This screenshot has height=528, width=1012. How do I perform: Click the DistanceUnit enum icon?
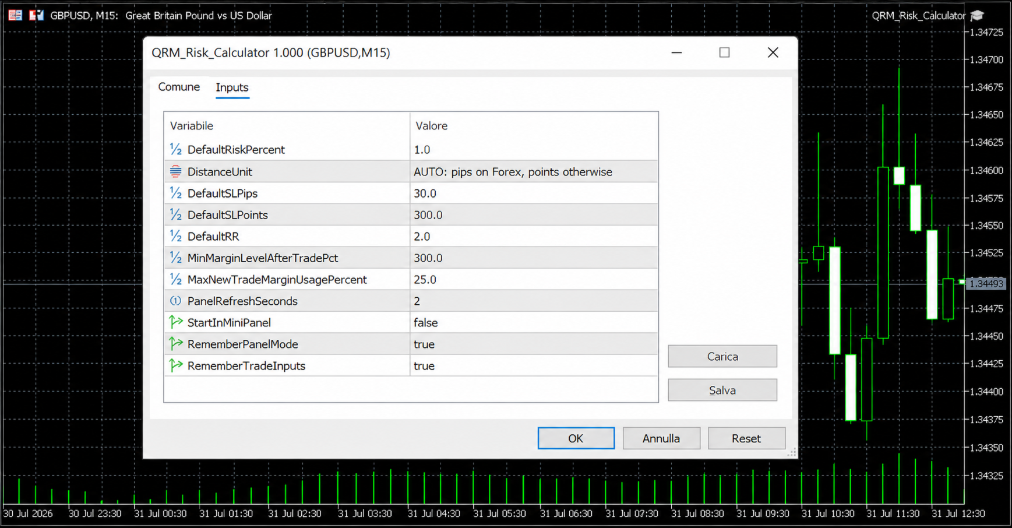[x=175, y=171]
